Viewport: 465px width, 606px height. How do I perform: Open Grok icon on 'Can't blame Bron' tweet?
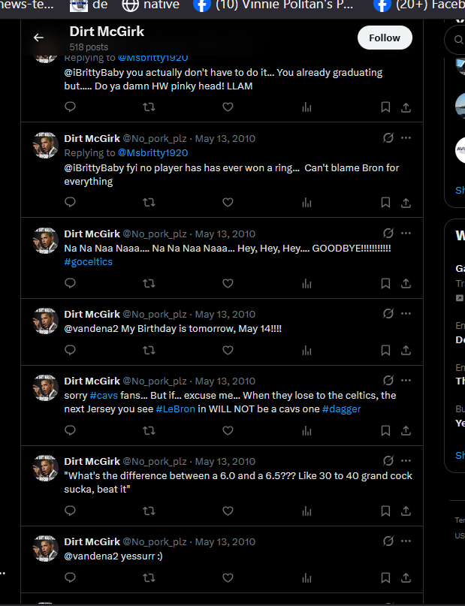click(x=388, y=137)
